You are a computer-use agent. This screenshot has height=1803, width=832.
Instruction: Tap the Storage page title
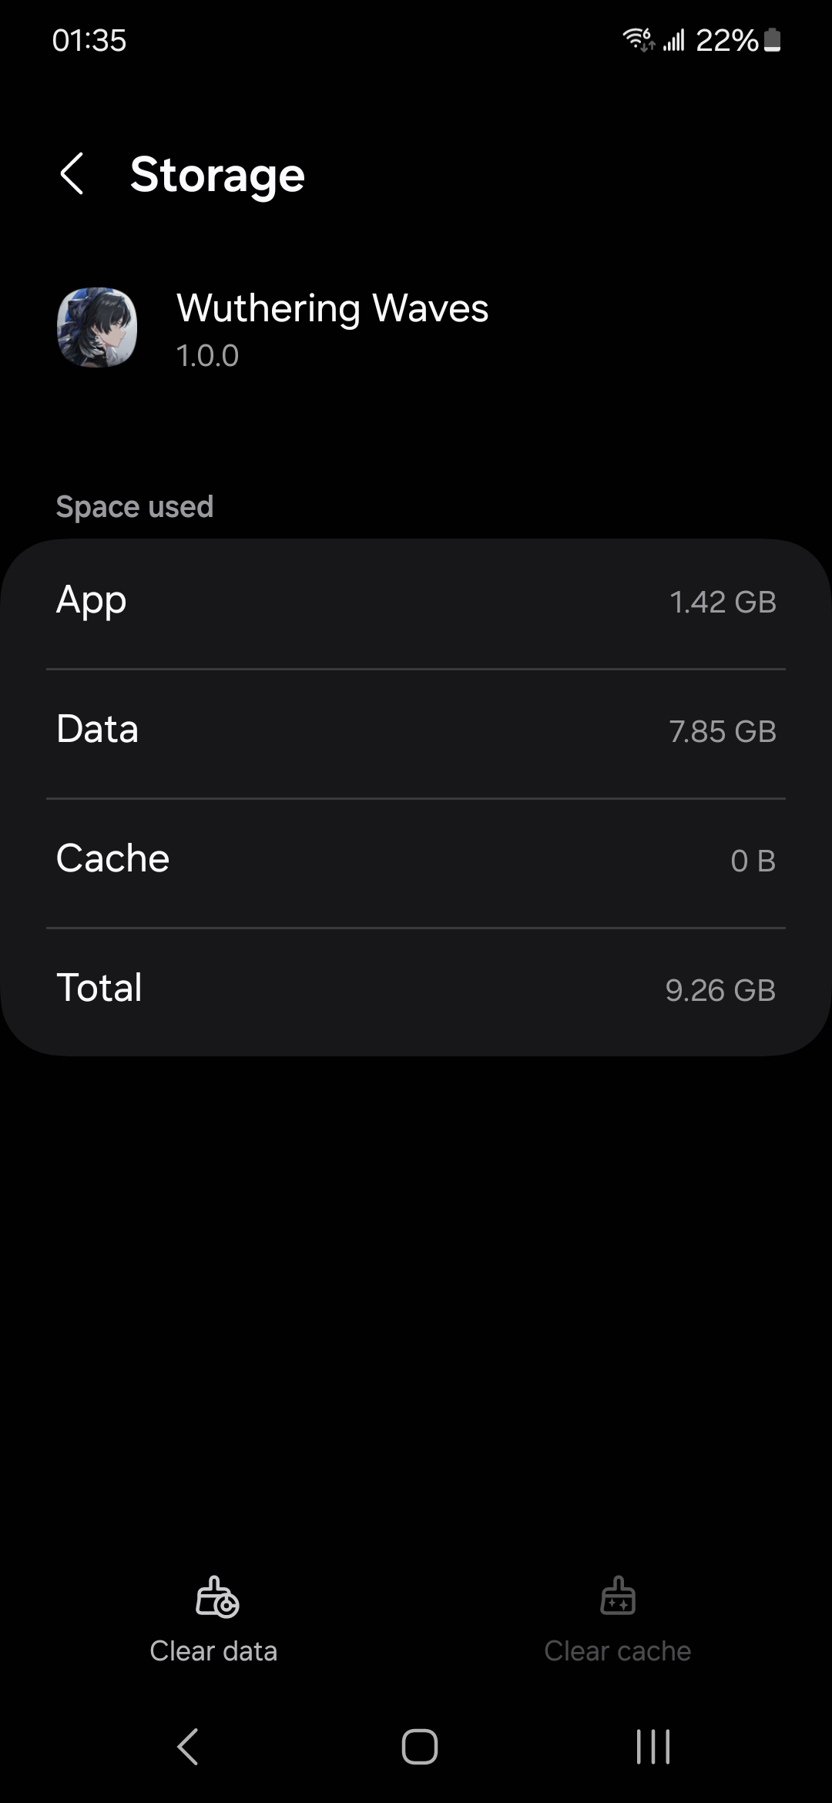(217, 175)
